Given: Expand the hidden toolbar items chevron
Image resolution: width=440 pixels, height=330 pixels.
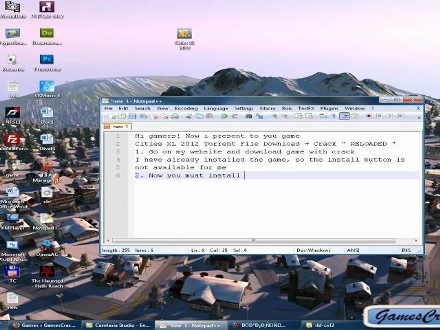Looking at the screenshot, I should pyautogui.click(x=419, y=117).
